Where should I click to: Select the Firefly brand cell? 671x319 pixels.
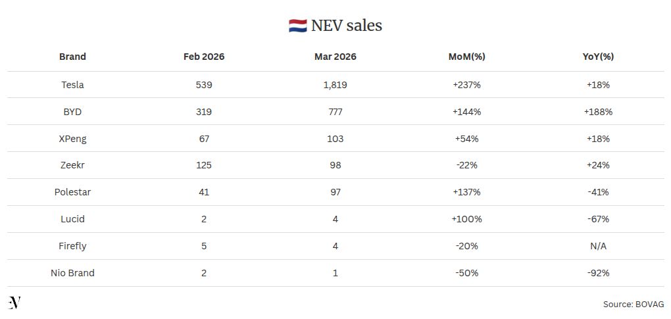72,246
